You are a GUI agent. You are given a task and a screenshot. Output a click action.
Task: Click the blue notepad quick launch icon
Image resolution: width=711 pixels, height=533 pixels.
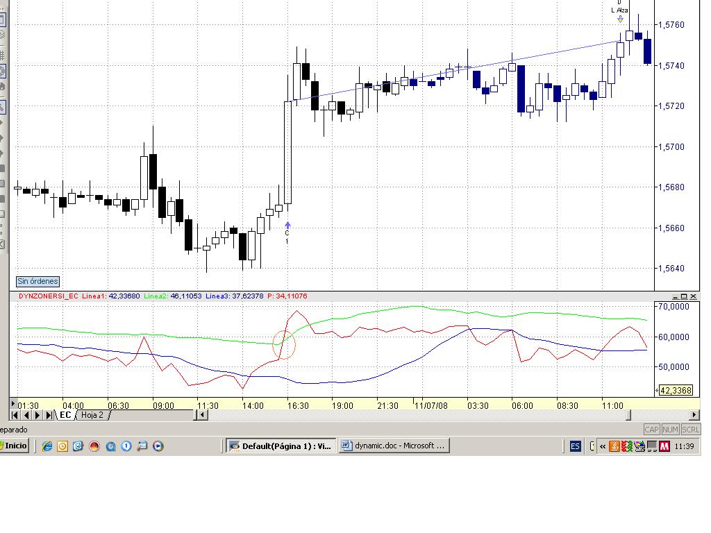pos(78,446)
